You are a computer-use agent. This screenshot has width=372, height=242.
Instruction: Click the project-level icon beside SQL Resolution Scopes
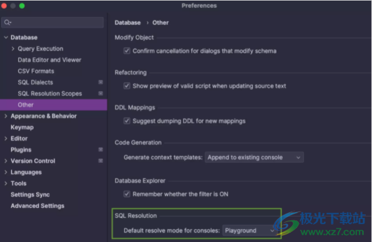pyautogui.click(x=100, y=93)
